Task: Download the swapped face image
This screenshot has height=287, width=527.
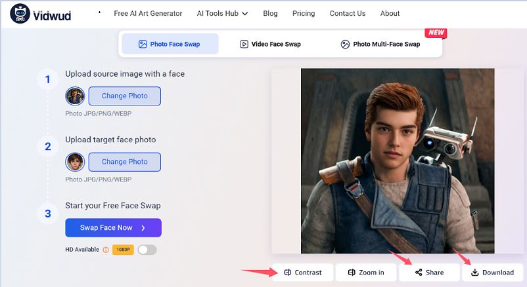Action: point(492,272)
